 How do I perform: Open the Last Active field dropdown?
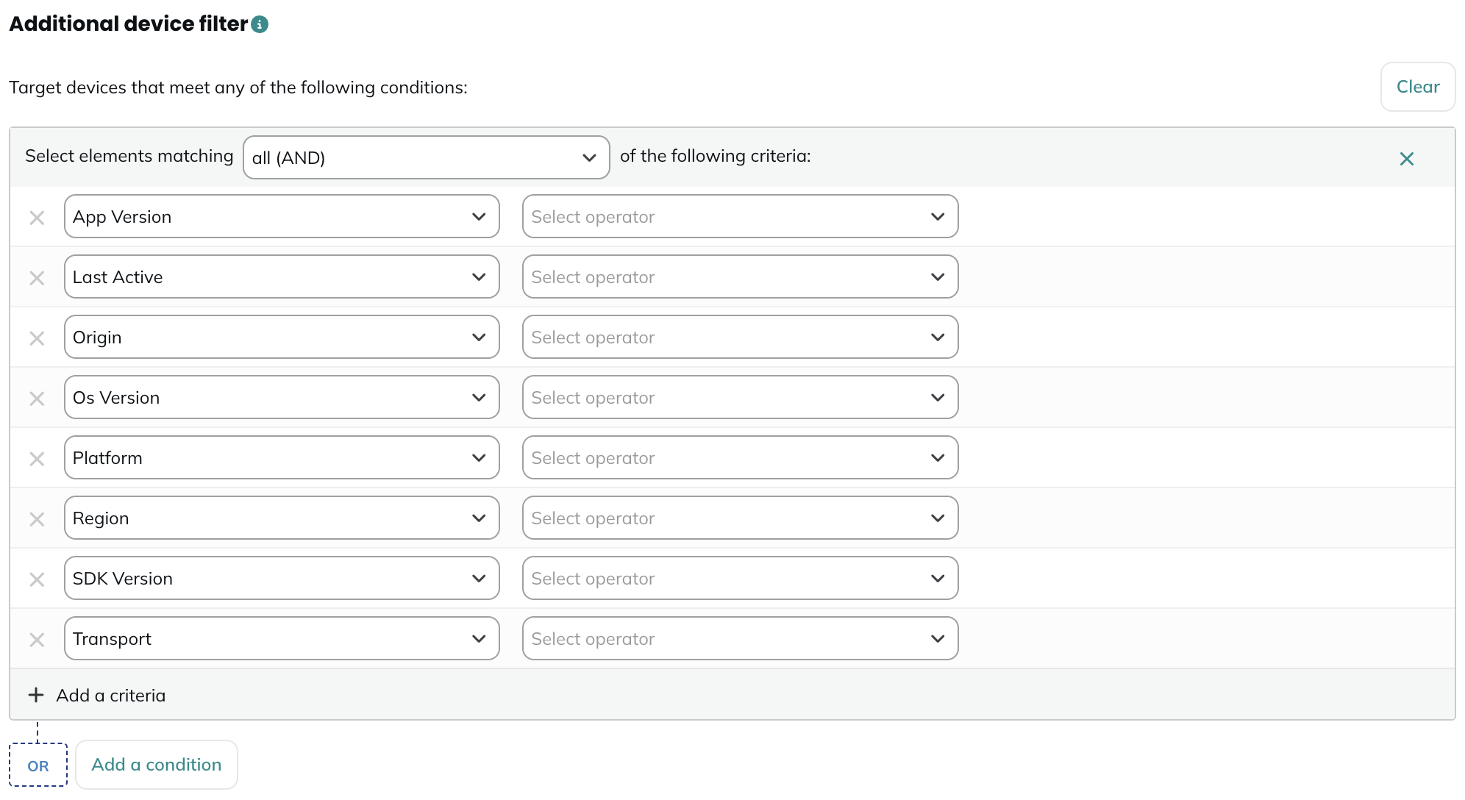[282, 276]
